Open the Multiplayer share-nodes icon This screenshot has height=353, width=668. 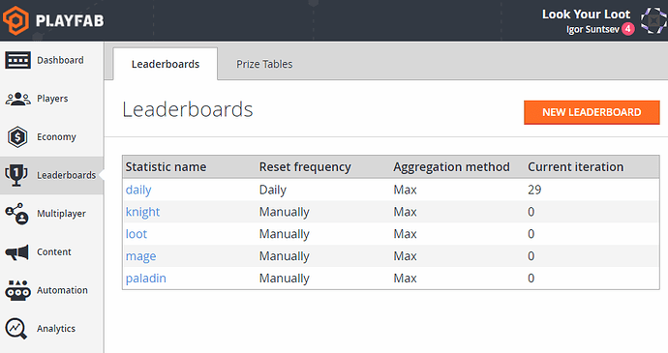click(x=17, y=214)
